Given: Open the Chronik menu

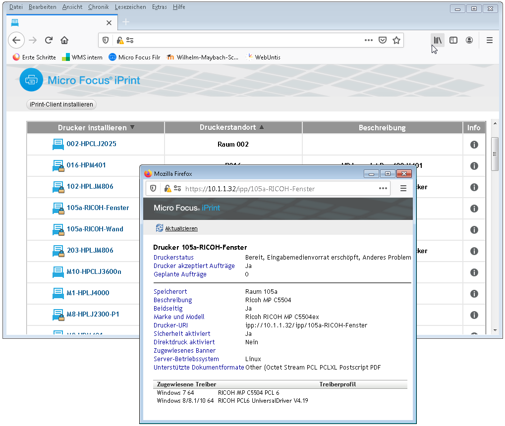Looking at the screenshot, I should (98, 7).
